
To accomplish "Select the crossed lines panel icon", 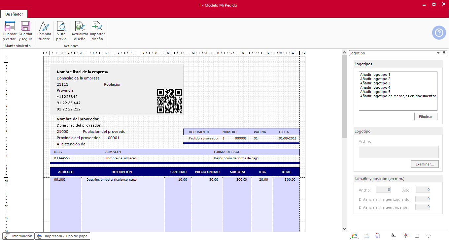I will (x=405, y=236).
